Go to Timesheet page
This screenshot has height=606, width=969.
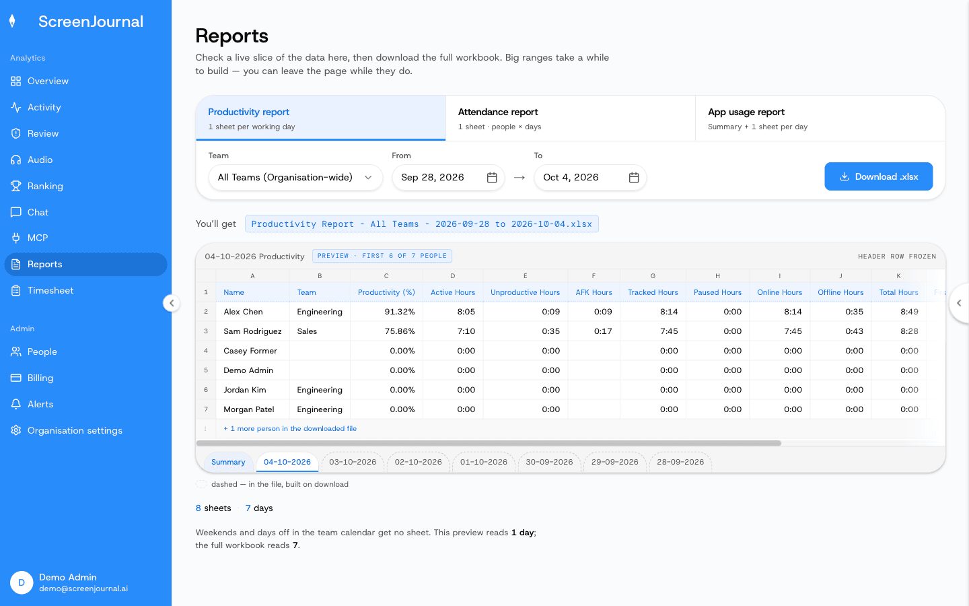85,291
